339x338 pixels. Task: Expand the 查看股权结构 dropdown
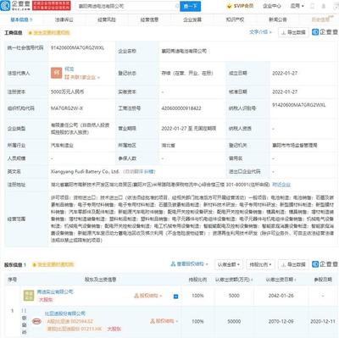coord(190,264)
